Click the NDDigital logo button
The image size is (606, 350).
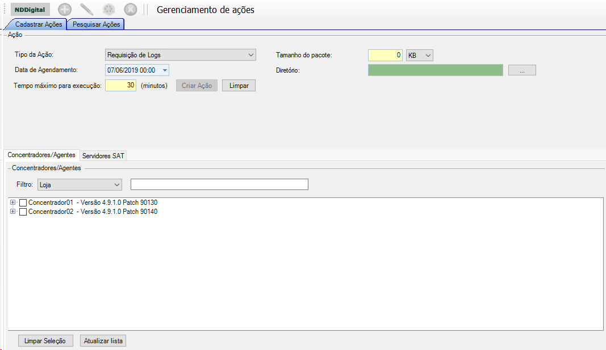(x=30, y=10)
